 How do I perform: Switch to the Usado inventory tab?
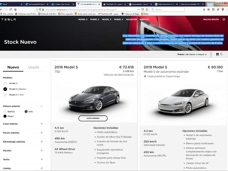click(x=34, y=67)
